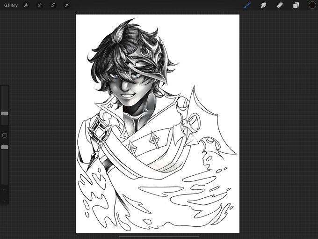
Task: Activate the Selection tool
Action: [x=53, y=5]
